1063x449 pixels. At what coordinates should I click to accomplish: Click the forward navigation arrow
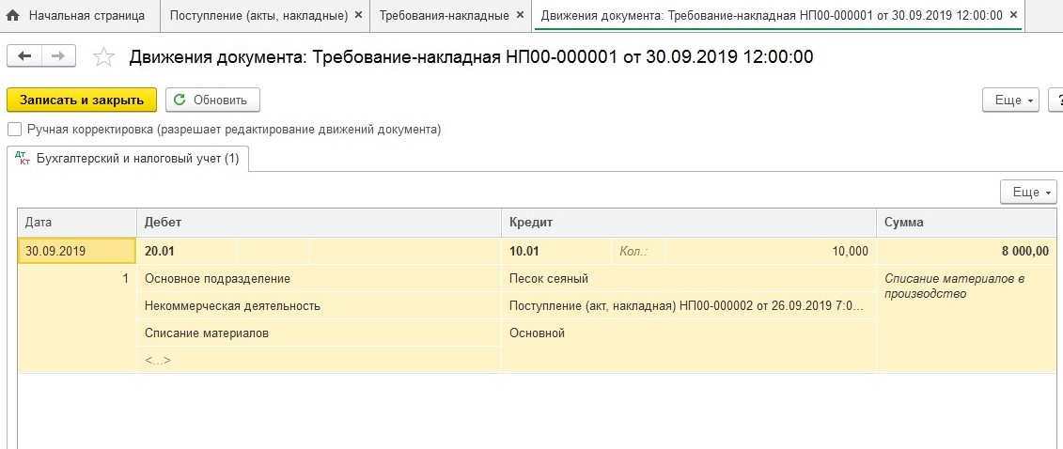point(57,56)
